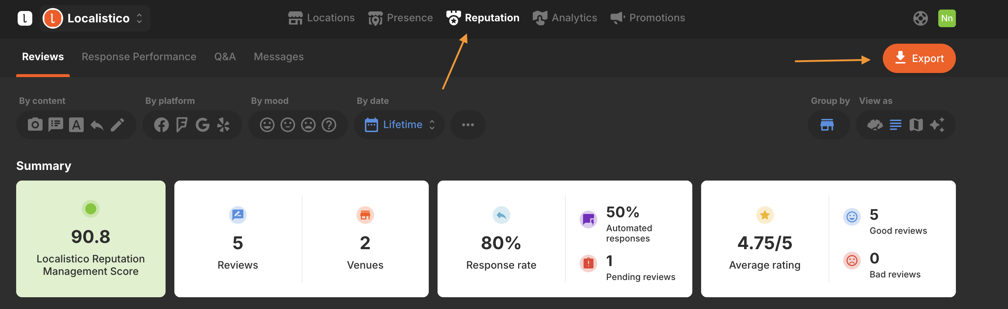Select the list view option
Viewport: 1008px width, 309px height.
895,125
